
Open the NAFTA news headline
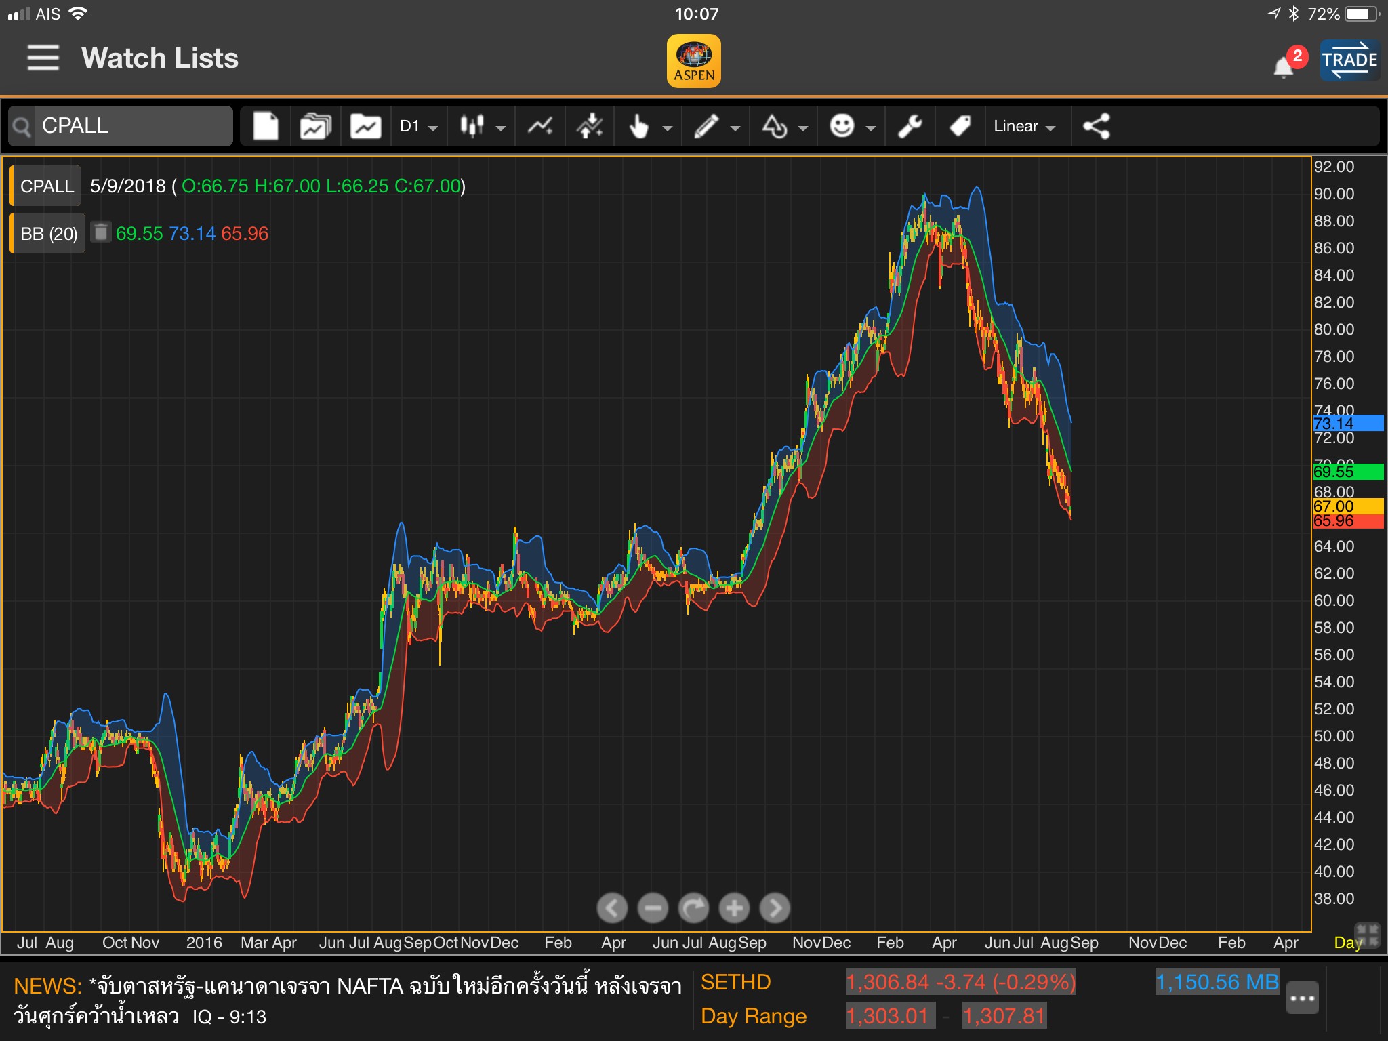point(348,1000)
